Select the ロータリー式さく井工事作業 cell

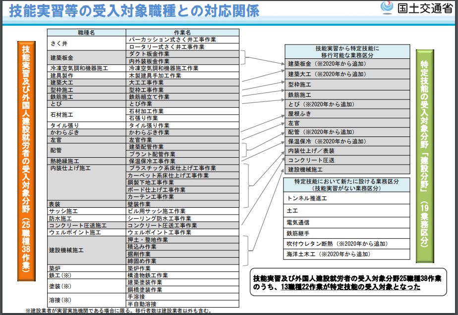click(182, 47)
